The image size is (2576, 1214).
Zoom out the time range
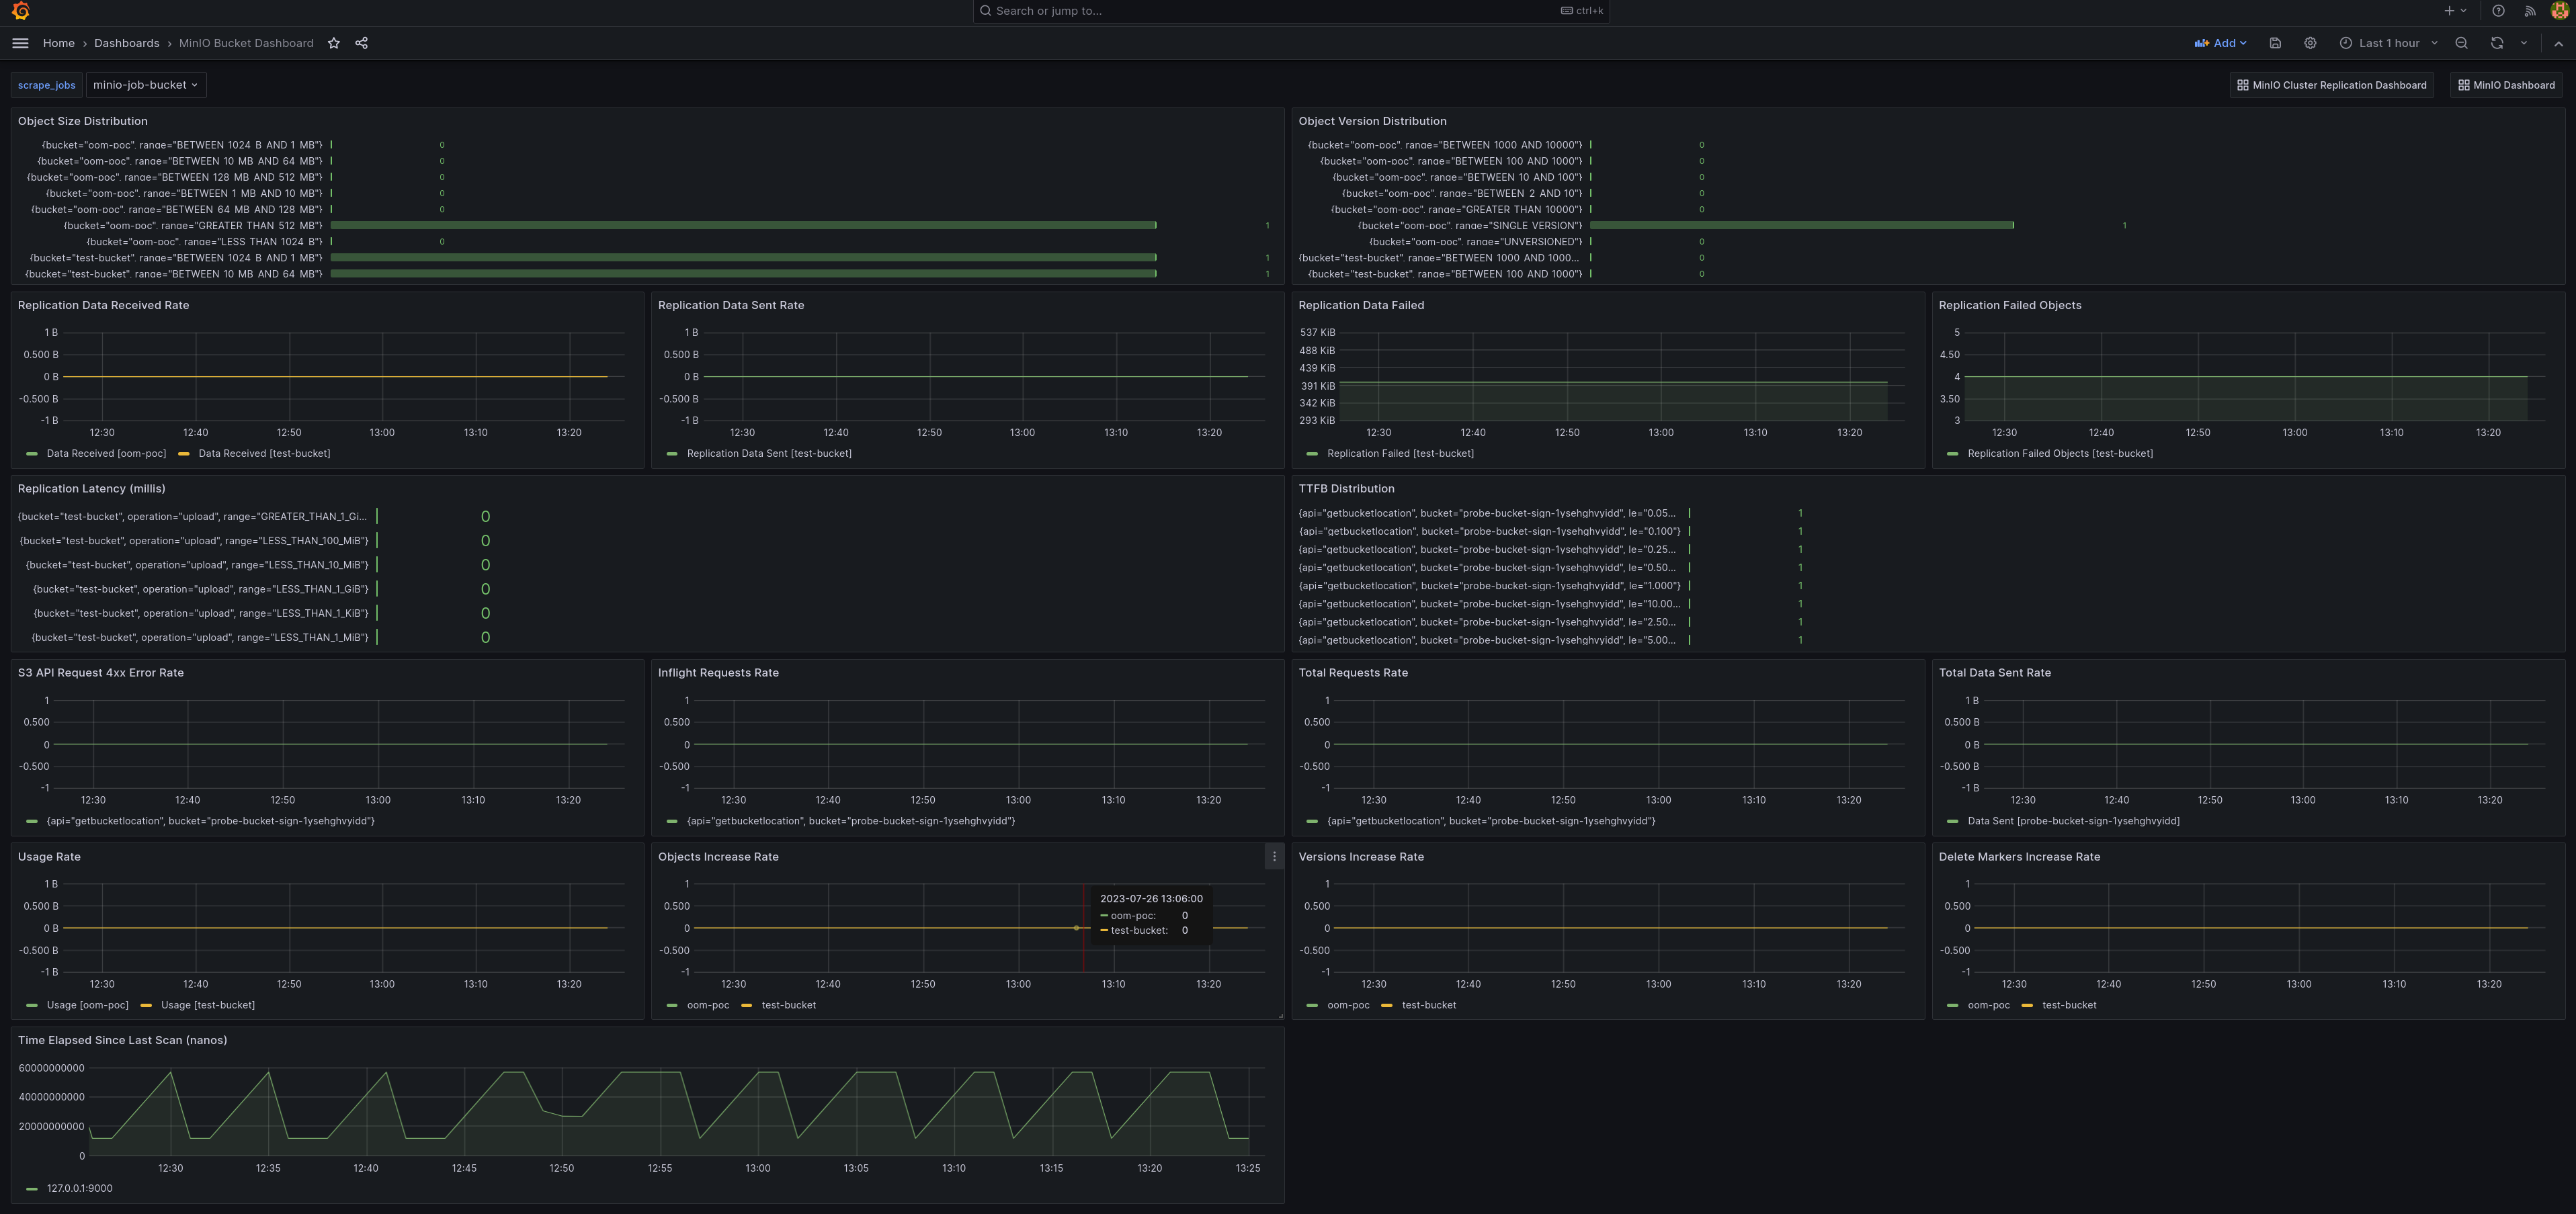[2461, 43]
